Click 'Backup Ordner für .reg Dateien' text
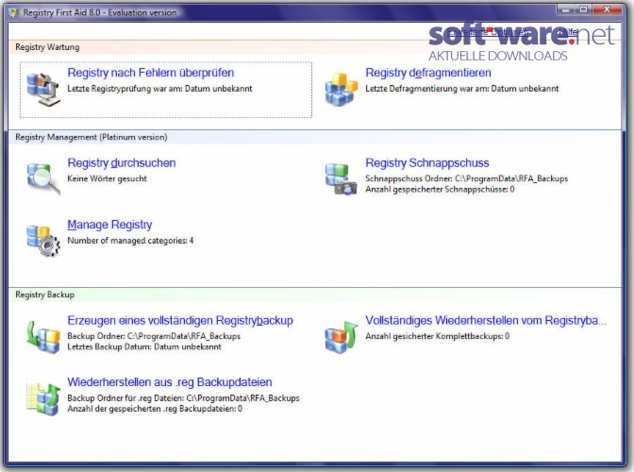This screenshot has width=634, height=472. coord(183,398)
